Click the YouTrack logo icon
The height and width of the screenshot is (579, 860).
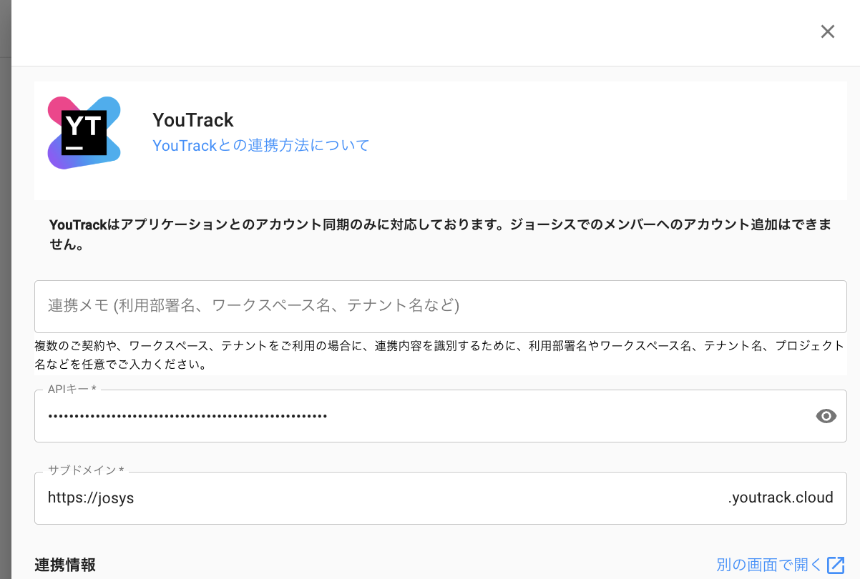(84, 133)
